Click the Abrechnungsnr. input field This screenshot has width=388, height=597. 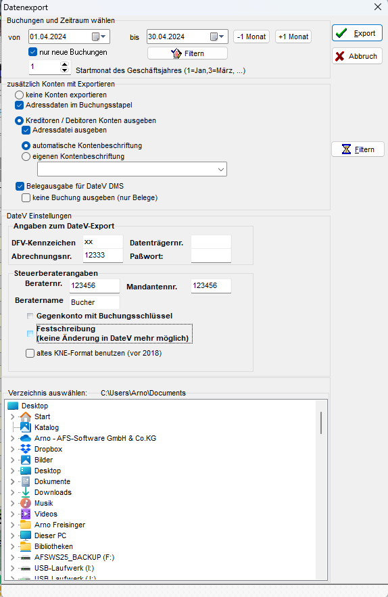103,256
